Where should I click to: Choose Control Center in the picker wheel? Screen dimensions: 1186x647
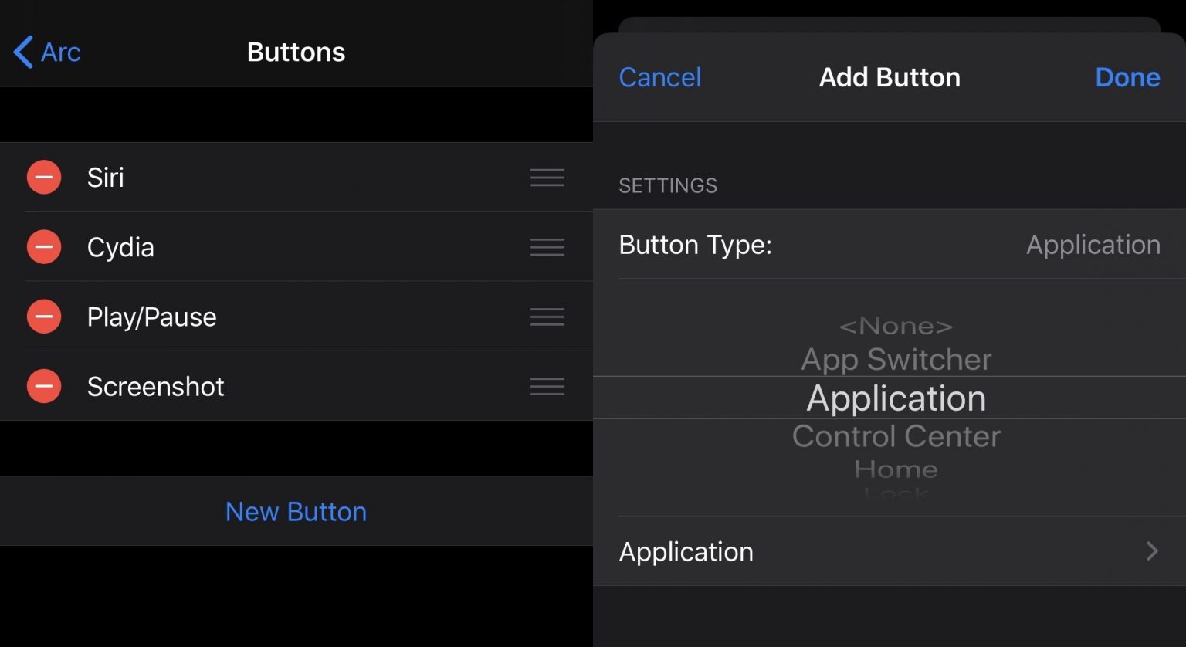(896, 436)
